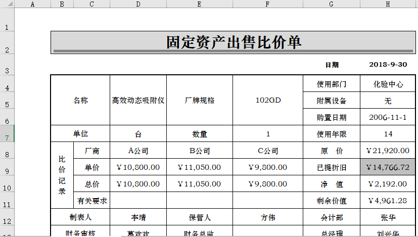The height and width of the screenshot is (237, 418).
Task: Click the cell containing 高效动态吸附仪
Action: pos(138,100)
